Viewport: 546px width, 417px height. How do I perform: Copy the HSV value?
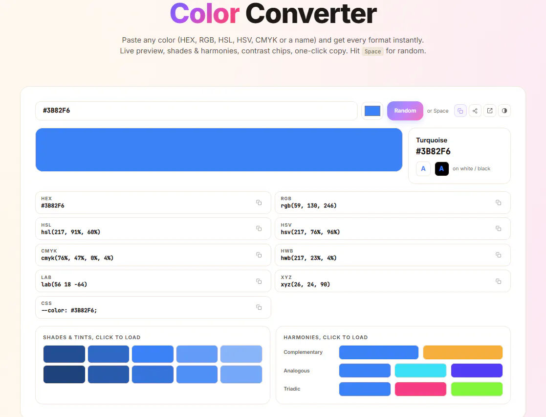click(x=498, y=229)
